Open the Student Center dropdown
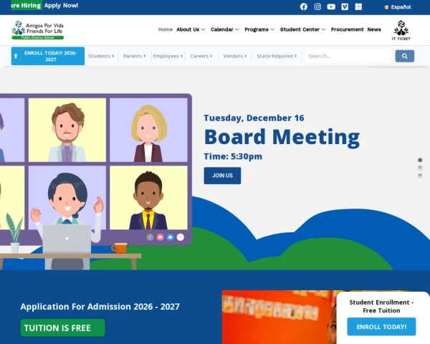 click(x=302, y=29)
